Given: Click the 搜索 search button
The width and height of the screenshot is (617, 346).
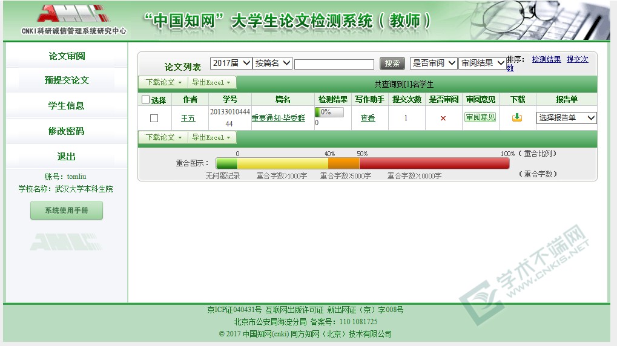Looking at the screenshot, I should [x=392, y=64].
